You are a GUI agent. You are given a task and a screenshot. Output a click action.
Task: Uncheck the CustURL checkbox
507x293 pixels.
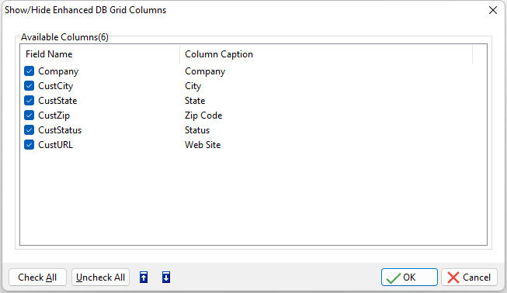click(29, 145)
